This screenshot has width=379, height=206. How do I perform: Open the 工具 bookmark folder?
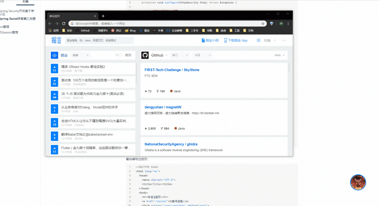click(x=235, y=31)
